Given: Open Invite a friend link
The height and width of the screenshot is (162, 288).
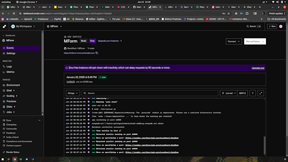Looking at the screenshot, I should click(12, 137).
